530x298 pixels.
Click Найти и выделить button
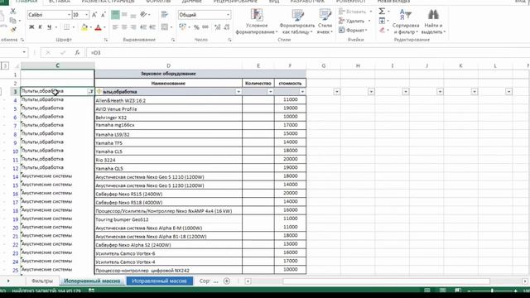pos(433,22)
